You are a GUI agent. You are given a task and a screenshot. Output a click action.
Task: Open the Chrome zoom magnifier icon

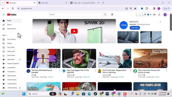131,8
